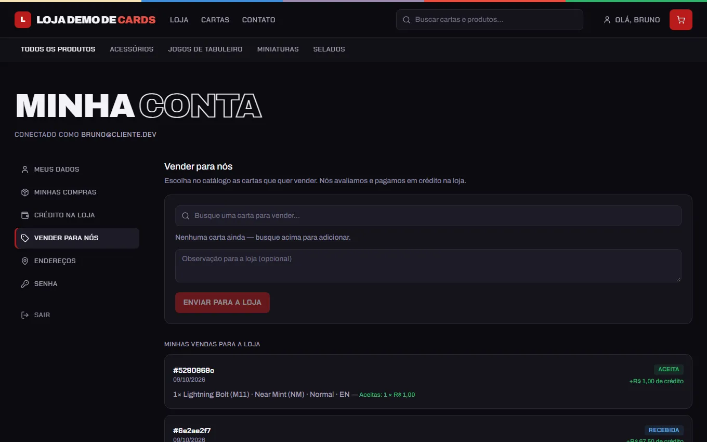Open the Cartas menu in header

tap(215, 20)
